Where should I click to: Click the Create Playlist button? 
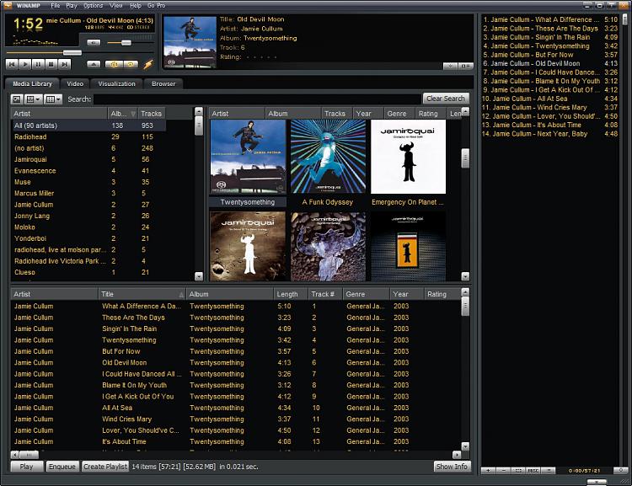pos(105,467)
